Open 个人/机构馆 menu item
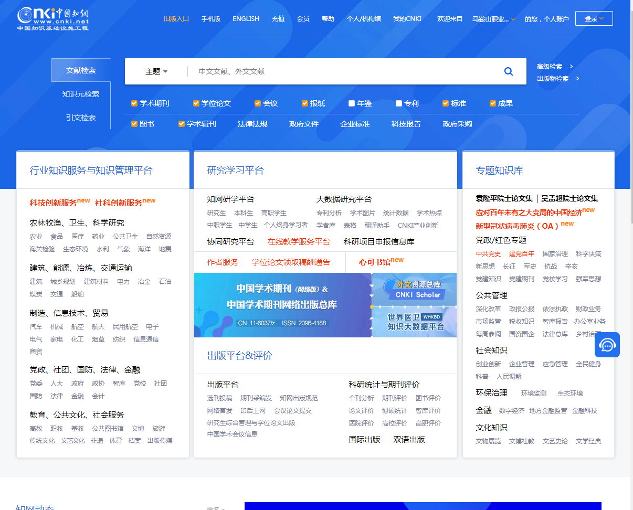The width and height of the screenshot is (633, 510). [364, 18]
